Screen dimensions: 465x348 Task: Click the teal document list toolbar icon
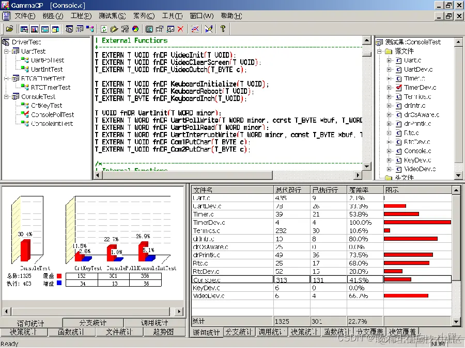click(x=149, y=29)
